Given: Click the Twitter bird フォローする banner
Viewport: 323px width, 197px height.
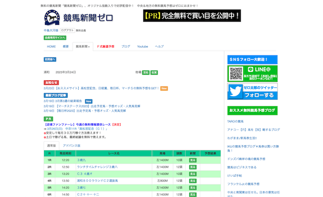Looking at the screenshot, I should (252, 92).
